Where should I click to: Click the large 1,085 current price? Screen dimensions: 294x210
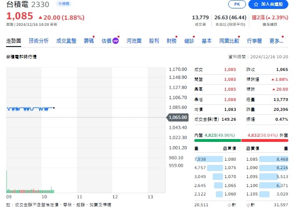pos(20,16)
